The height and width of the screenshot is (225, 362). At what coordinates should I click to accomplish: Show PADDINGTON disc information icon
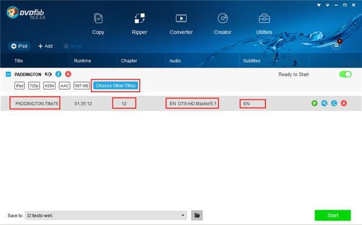[58, 74]
